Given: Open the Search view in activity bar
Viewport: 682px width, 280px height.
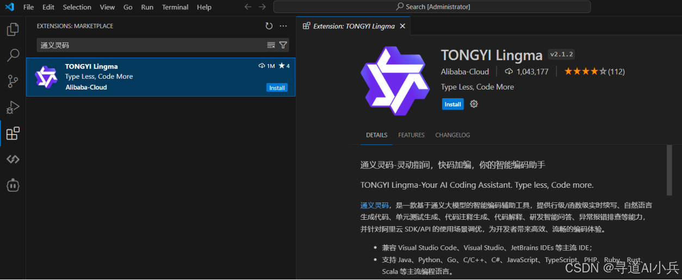Looking at the screenshot, I should point(13,55).
